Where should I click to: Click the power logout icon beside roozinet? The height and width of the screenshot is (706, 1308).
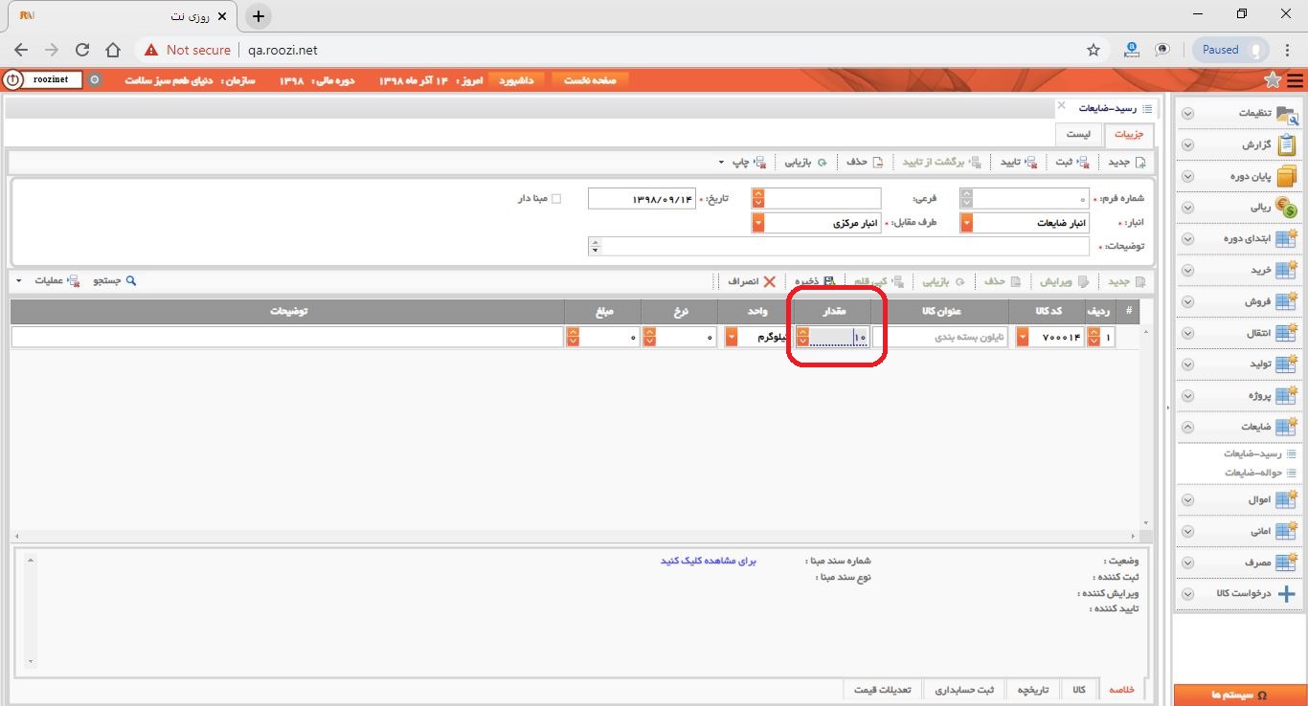point(12,80)
